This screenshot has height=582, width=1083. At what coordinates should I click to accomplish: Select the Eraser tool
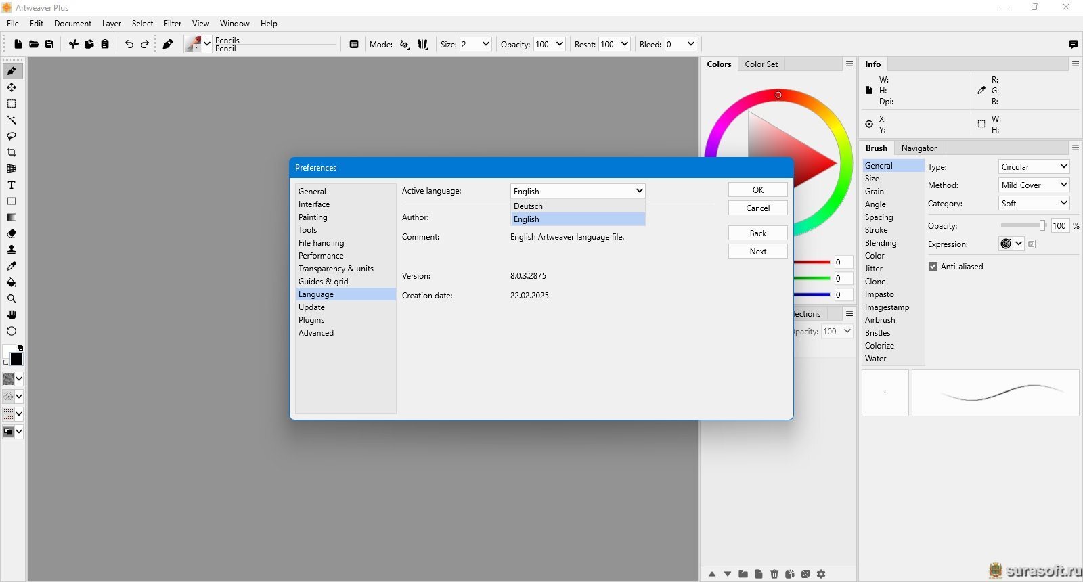pos(12,233)
